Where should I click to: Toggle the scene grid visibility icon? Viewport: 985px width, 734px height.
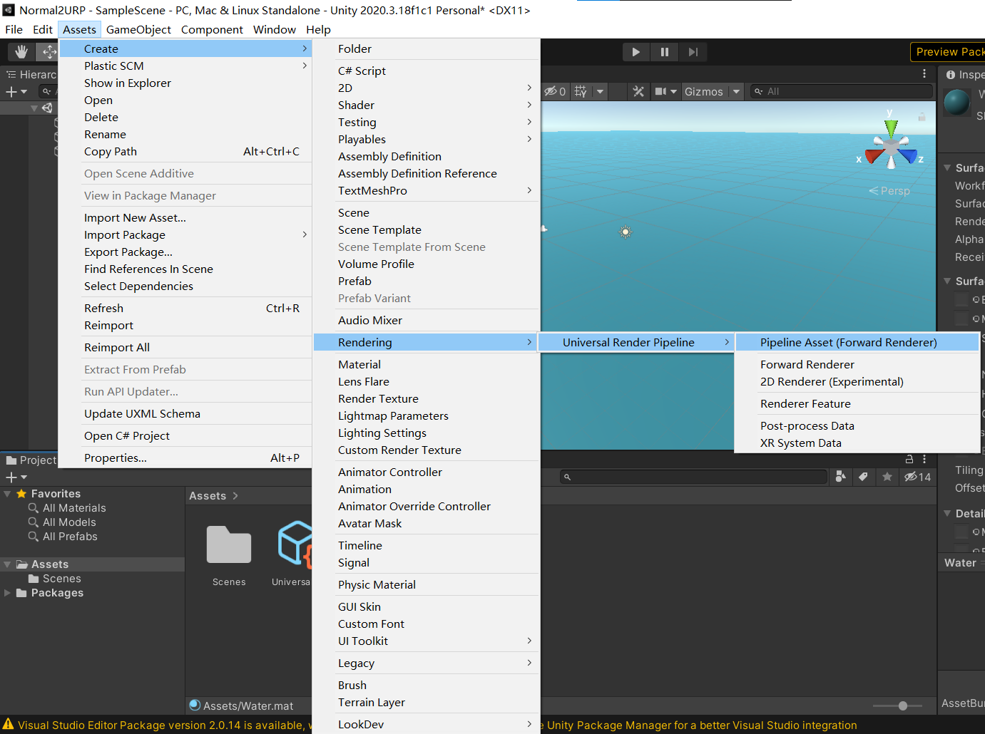click(581, 91)
